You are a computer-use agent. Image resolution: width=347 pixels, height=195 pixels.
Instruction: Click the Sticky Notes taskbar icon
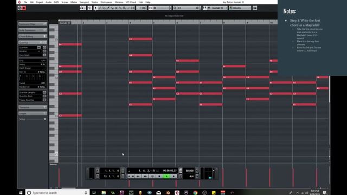pyautogui.click(x=214, y=193)
